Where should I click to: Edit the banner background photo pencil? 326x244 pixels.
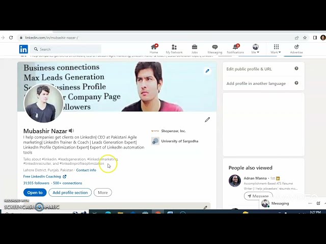(x=207, y=71)
